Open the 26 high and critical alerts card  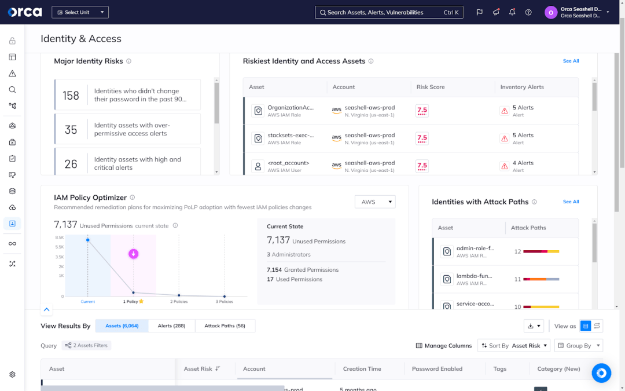[x=127, y=162]
